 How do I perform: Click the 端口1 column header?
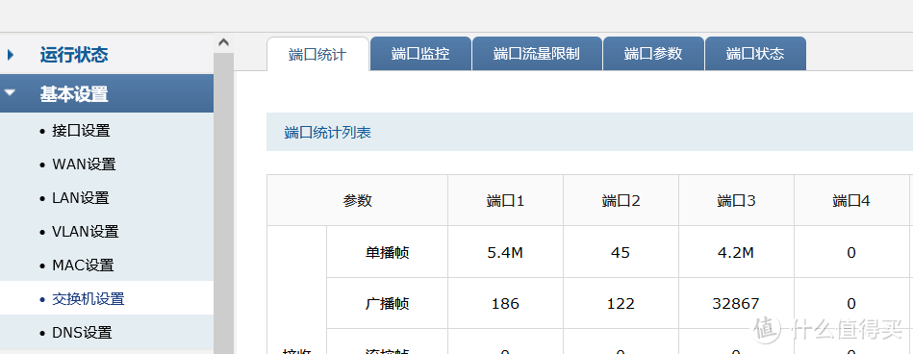(505, 201)
